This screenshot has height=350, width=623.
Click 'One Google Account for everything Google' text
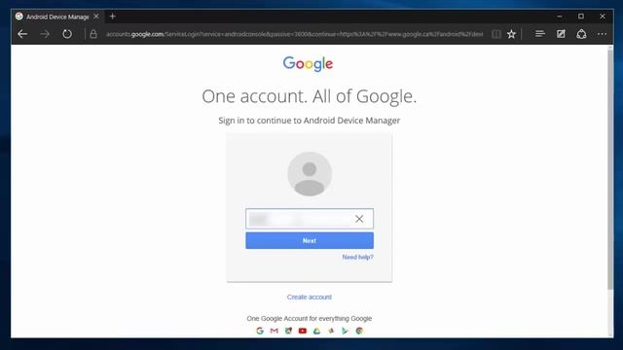tap(310, 318)
